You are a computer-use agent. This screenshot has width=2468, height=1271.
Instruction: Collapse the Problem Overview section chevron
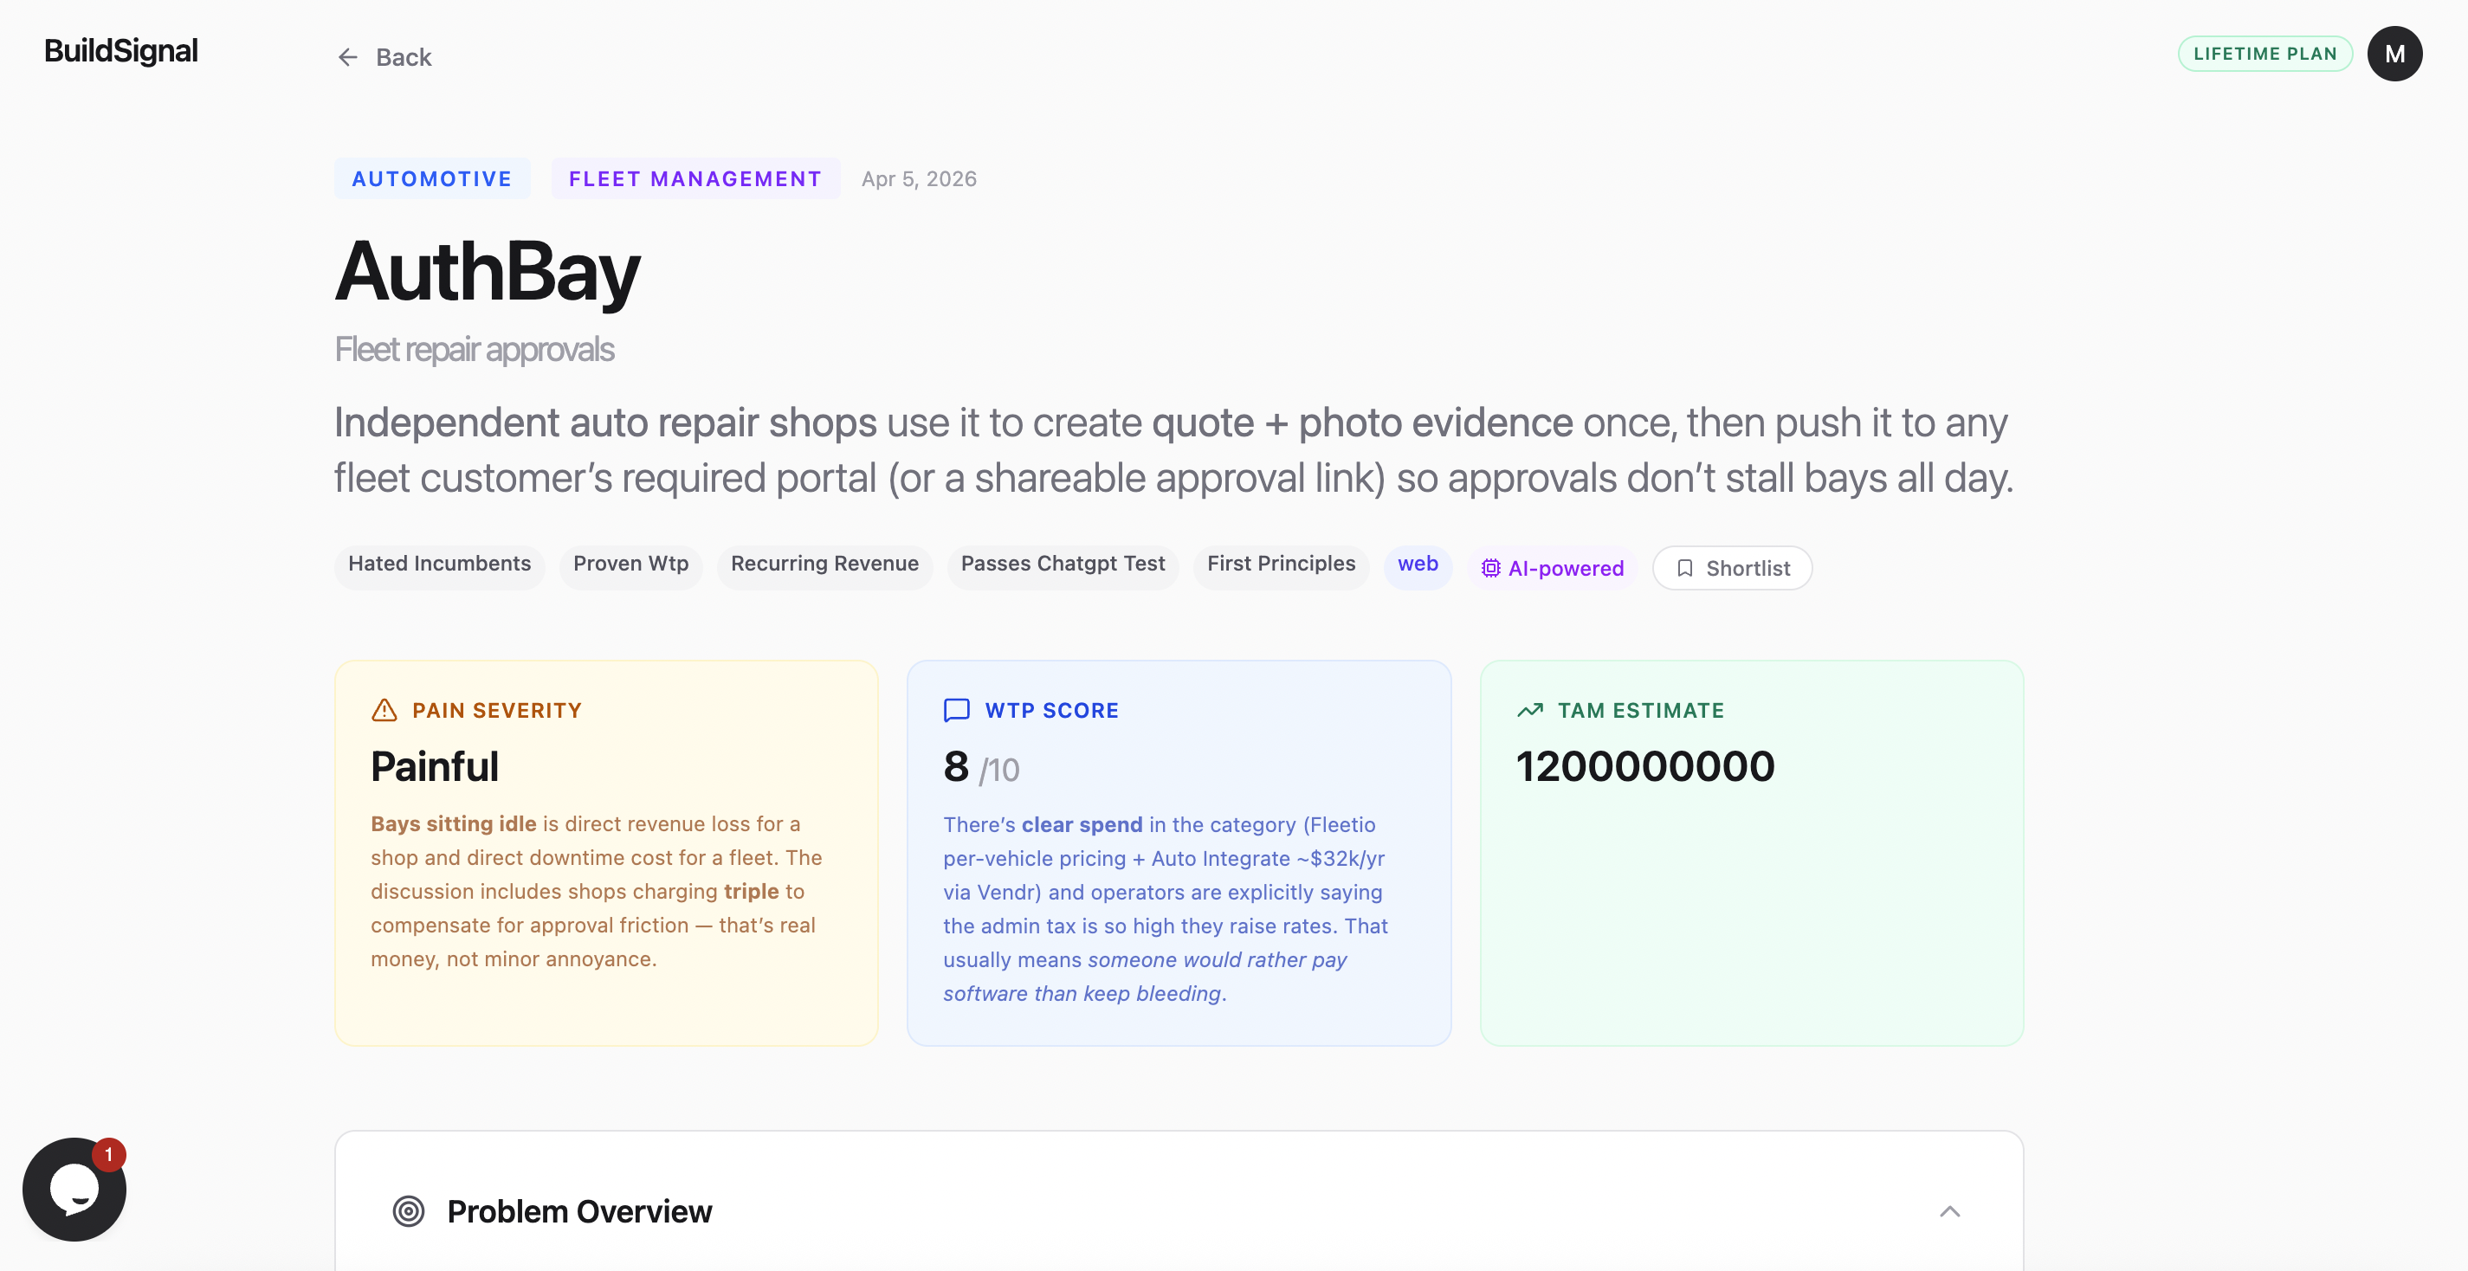tap(1949, 1211)
